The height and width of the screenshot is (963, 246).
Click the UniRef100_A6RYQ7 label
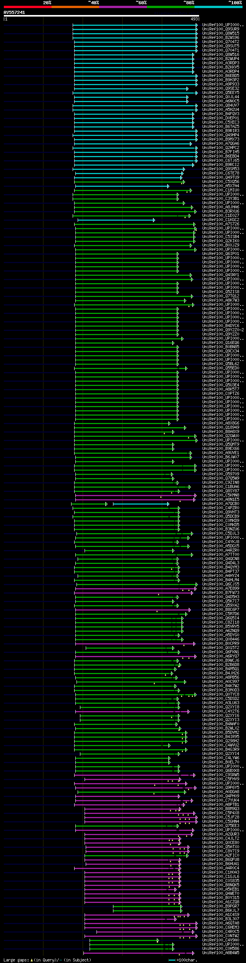(221, 656)
